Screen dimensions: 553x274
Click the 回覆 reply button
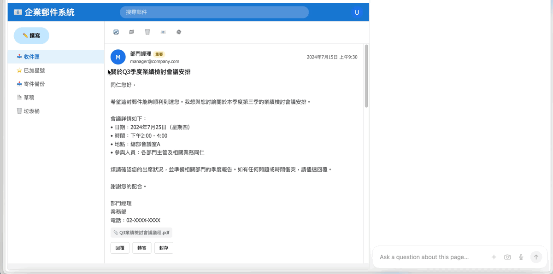tap(120, 248)
